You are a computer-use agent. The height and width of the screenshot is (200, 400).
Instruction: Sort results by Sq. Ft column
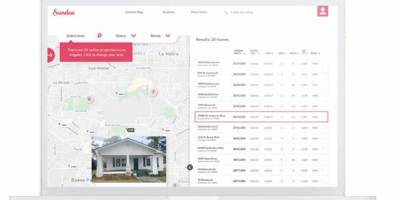[305, 52]
